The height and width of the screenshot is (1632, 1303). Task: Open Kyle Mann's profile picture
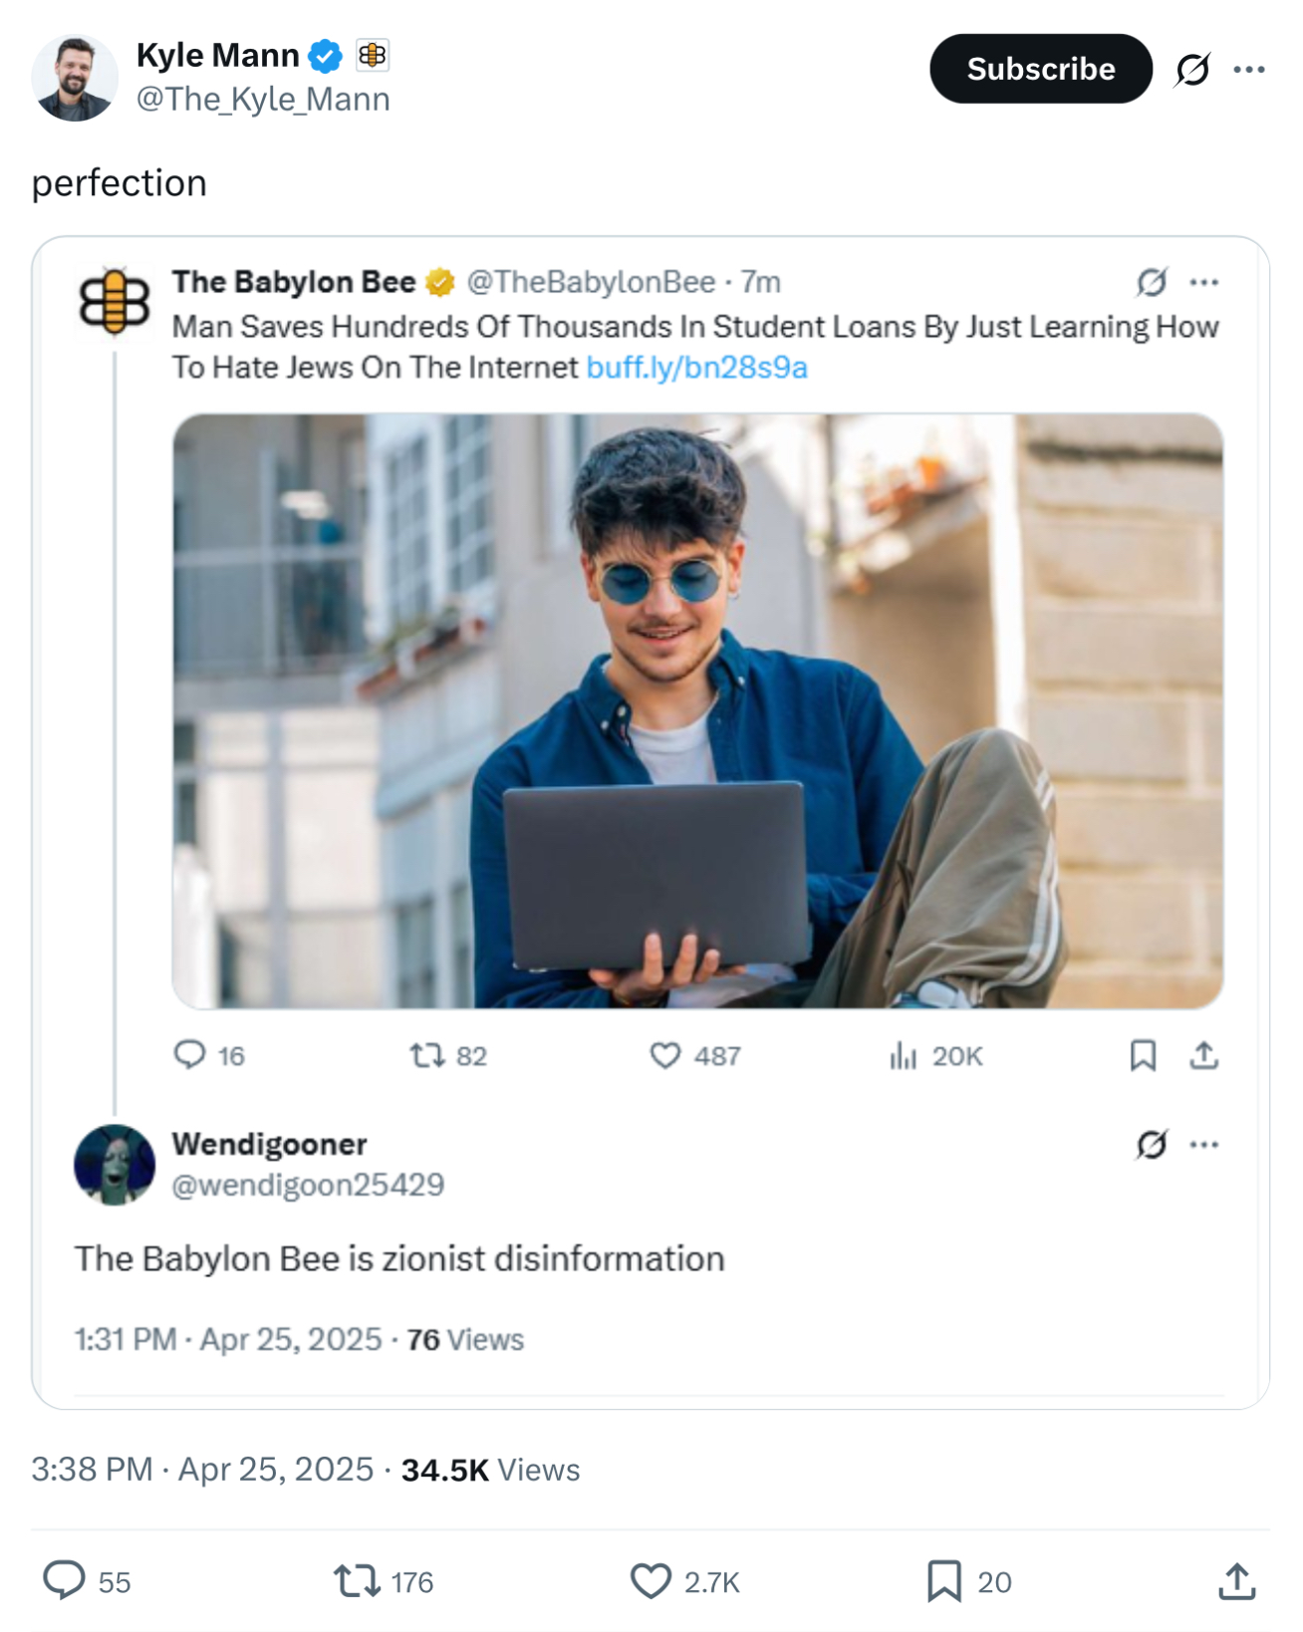point(75,78)
